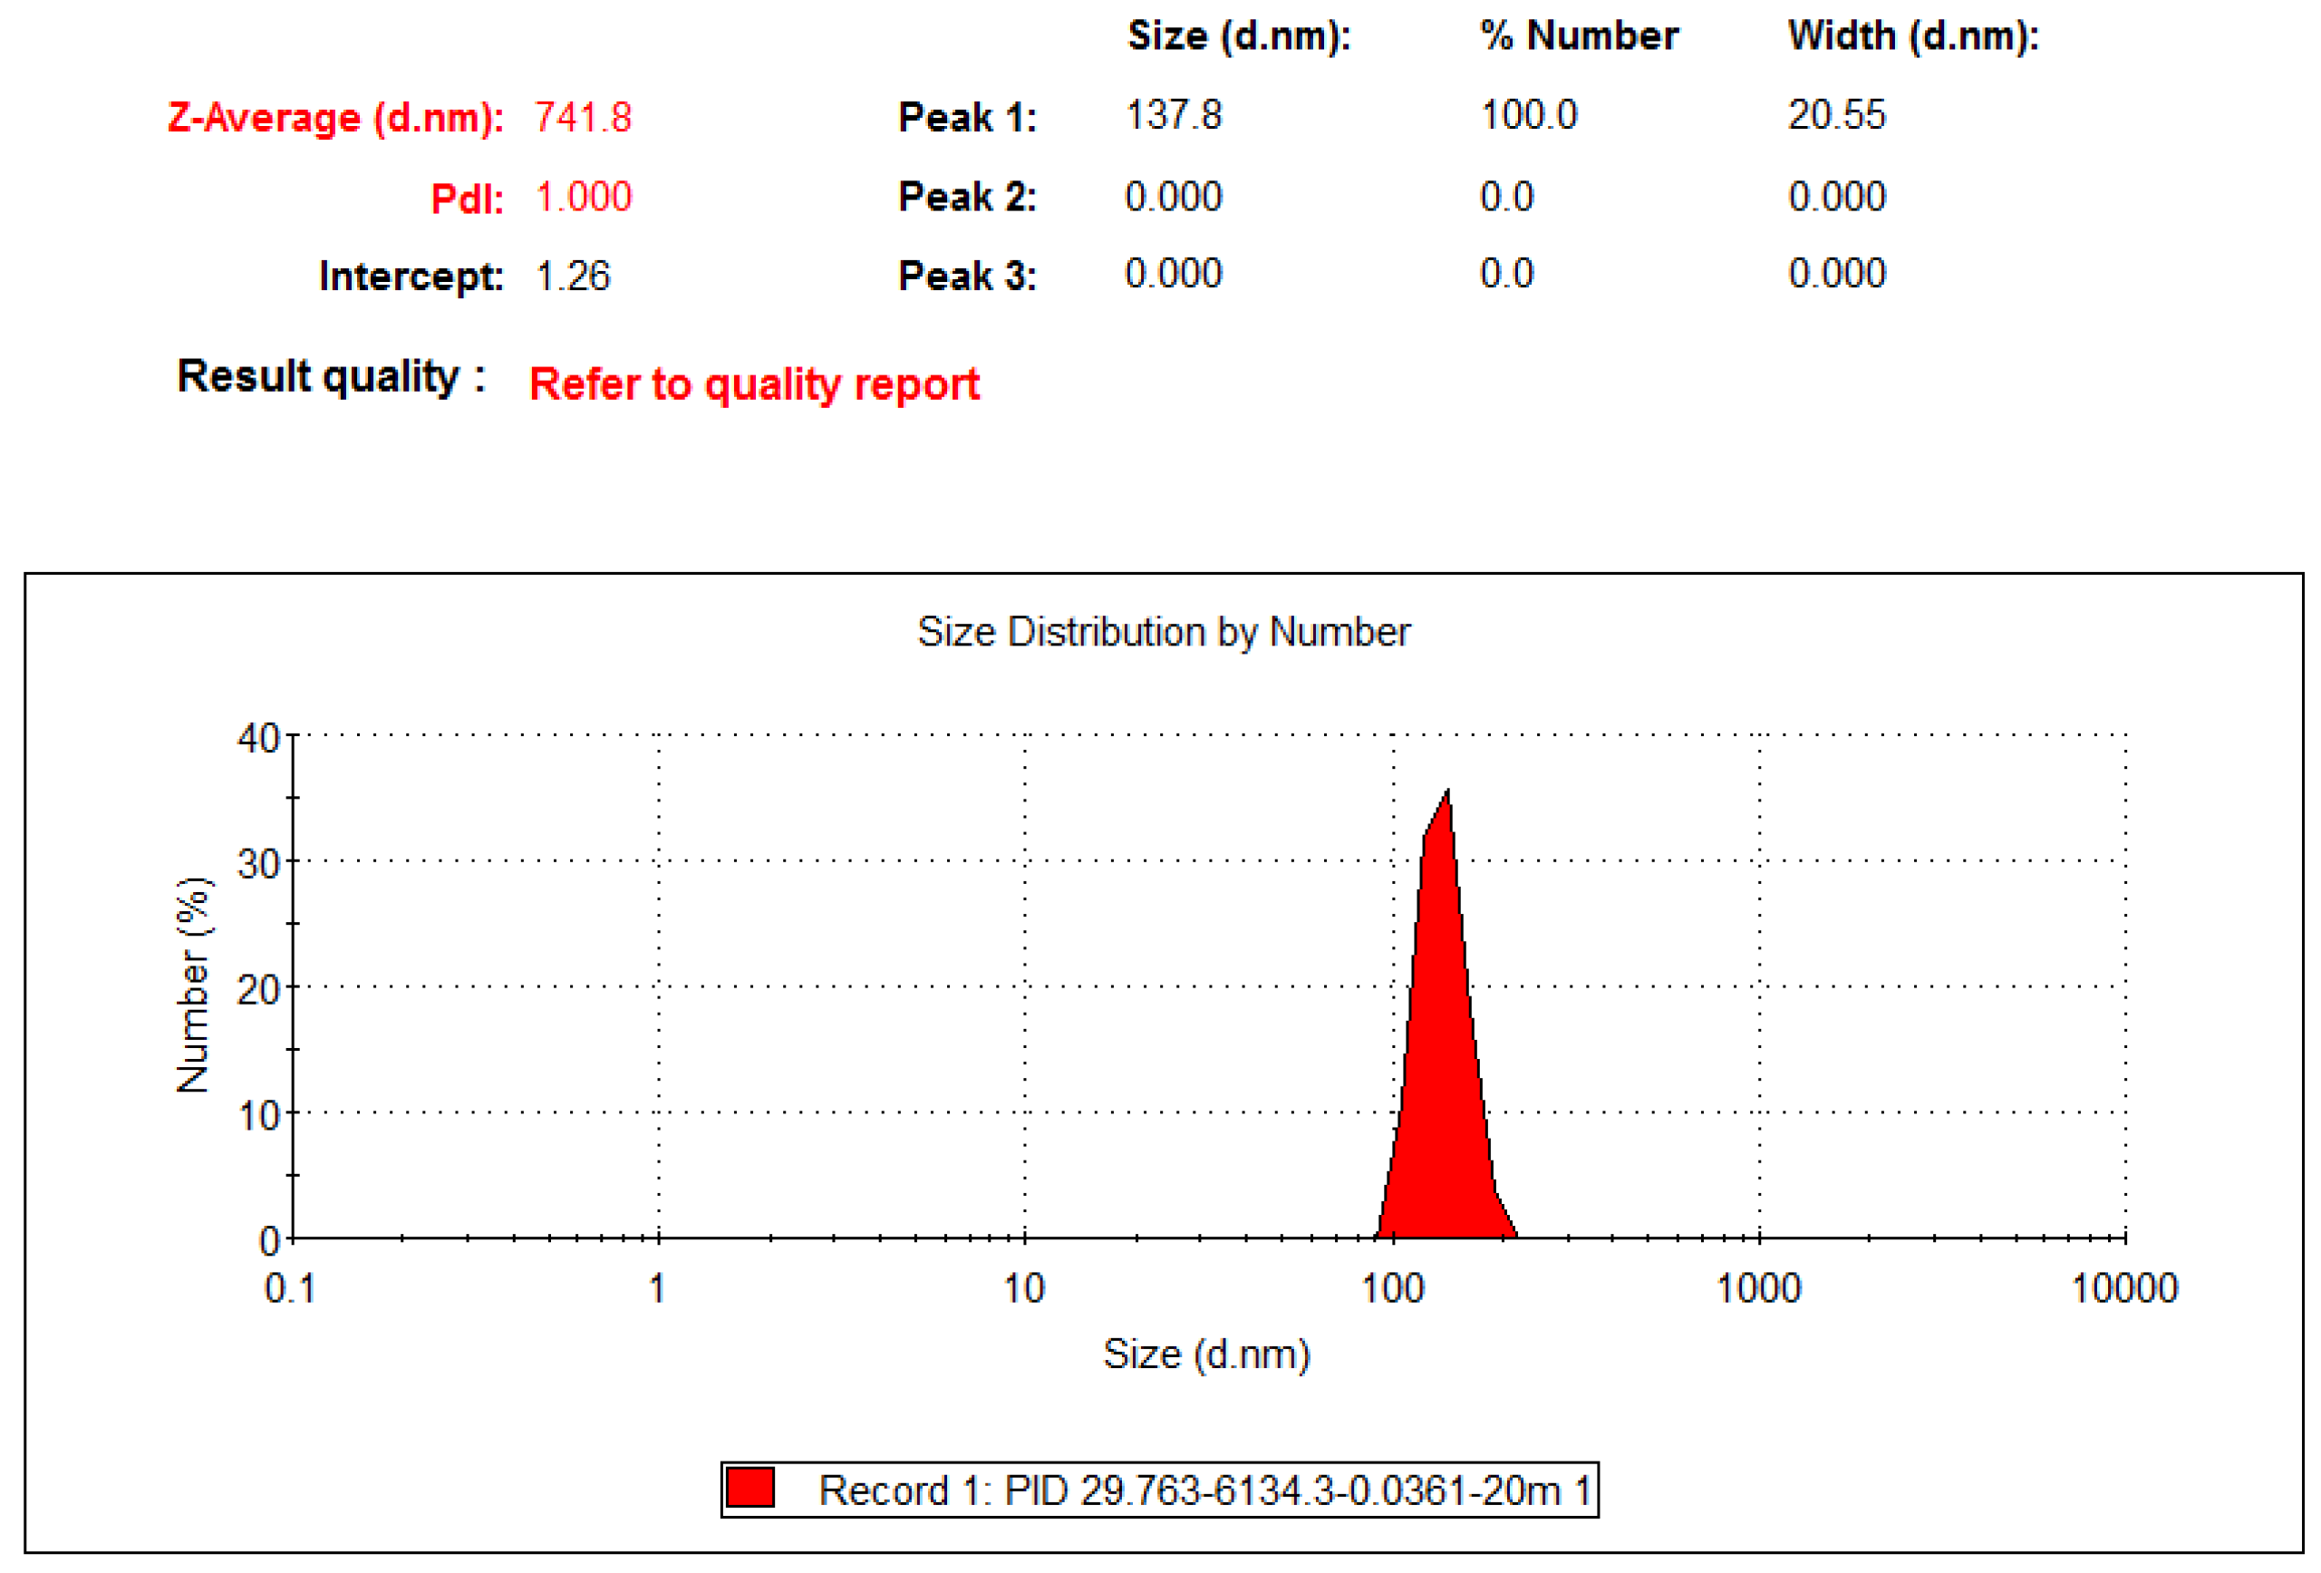Viewport: 2321px width, 1573px height.
Task: Click the PdI value 1.000
Action: click(584, 197)
